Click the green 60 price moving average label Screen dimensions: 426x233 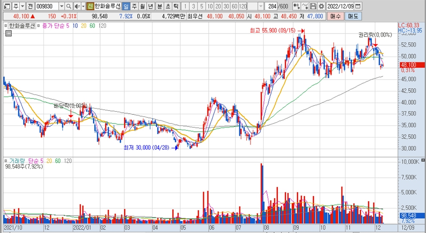tap(93, 26)
